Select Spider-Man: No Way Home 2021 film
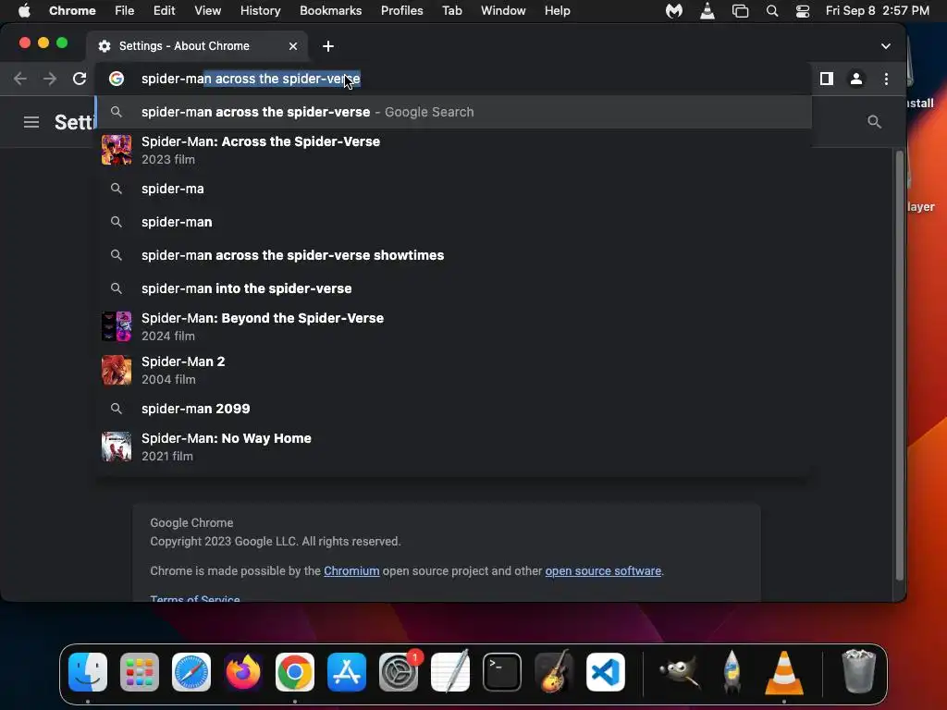The image size is (947, 710). click(x=453, y=447)
